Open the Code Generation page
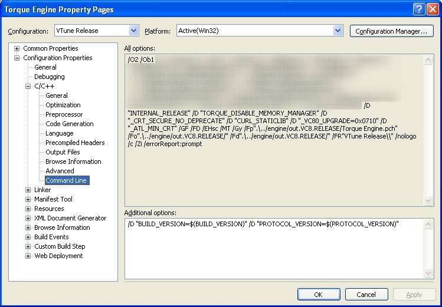442x307 pixels. click(69, 124)
